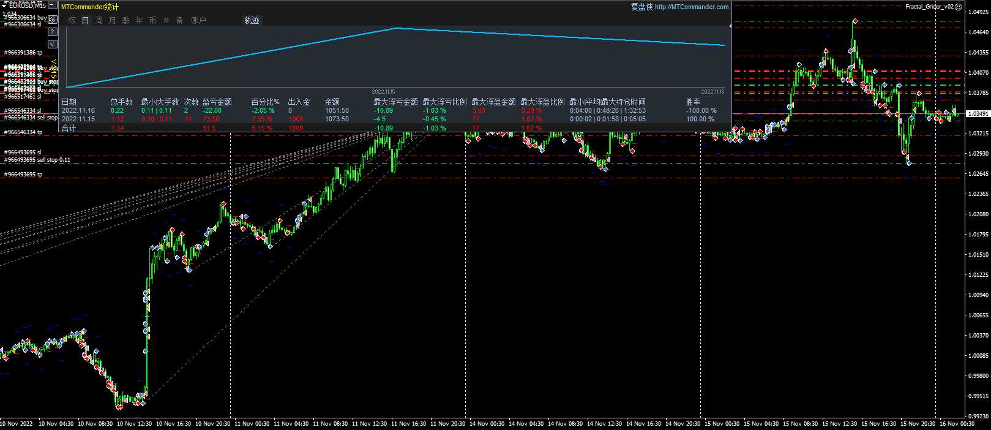Viewport: 991px width, 430px height.
Task: Select the 年 yearly tab
Action: coord(140,20)
